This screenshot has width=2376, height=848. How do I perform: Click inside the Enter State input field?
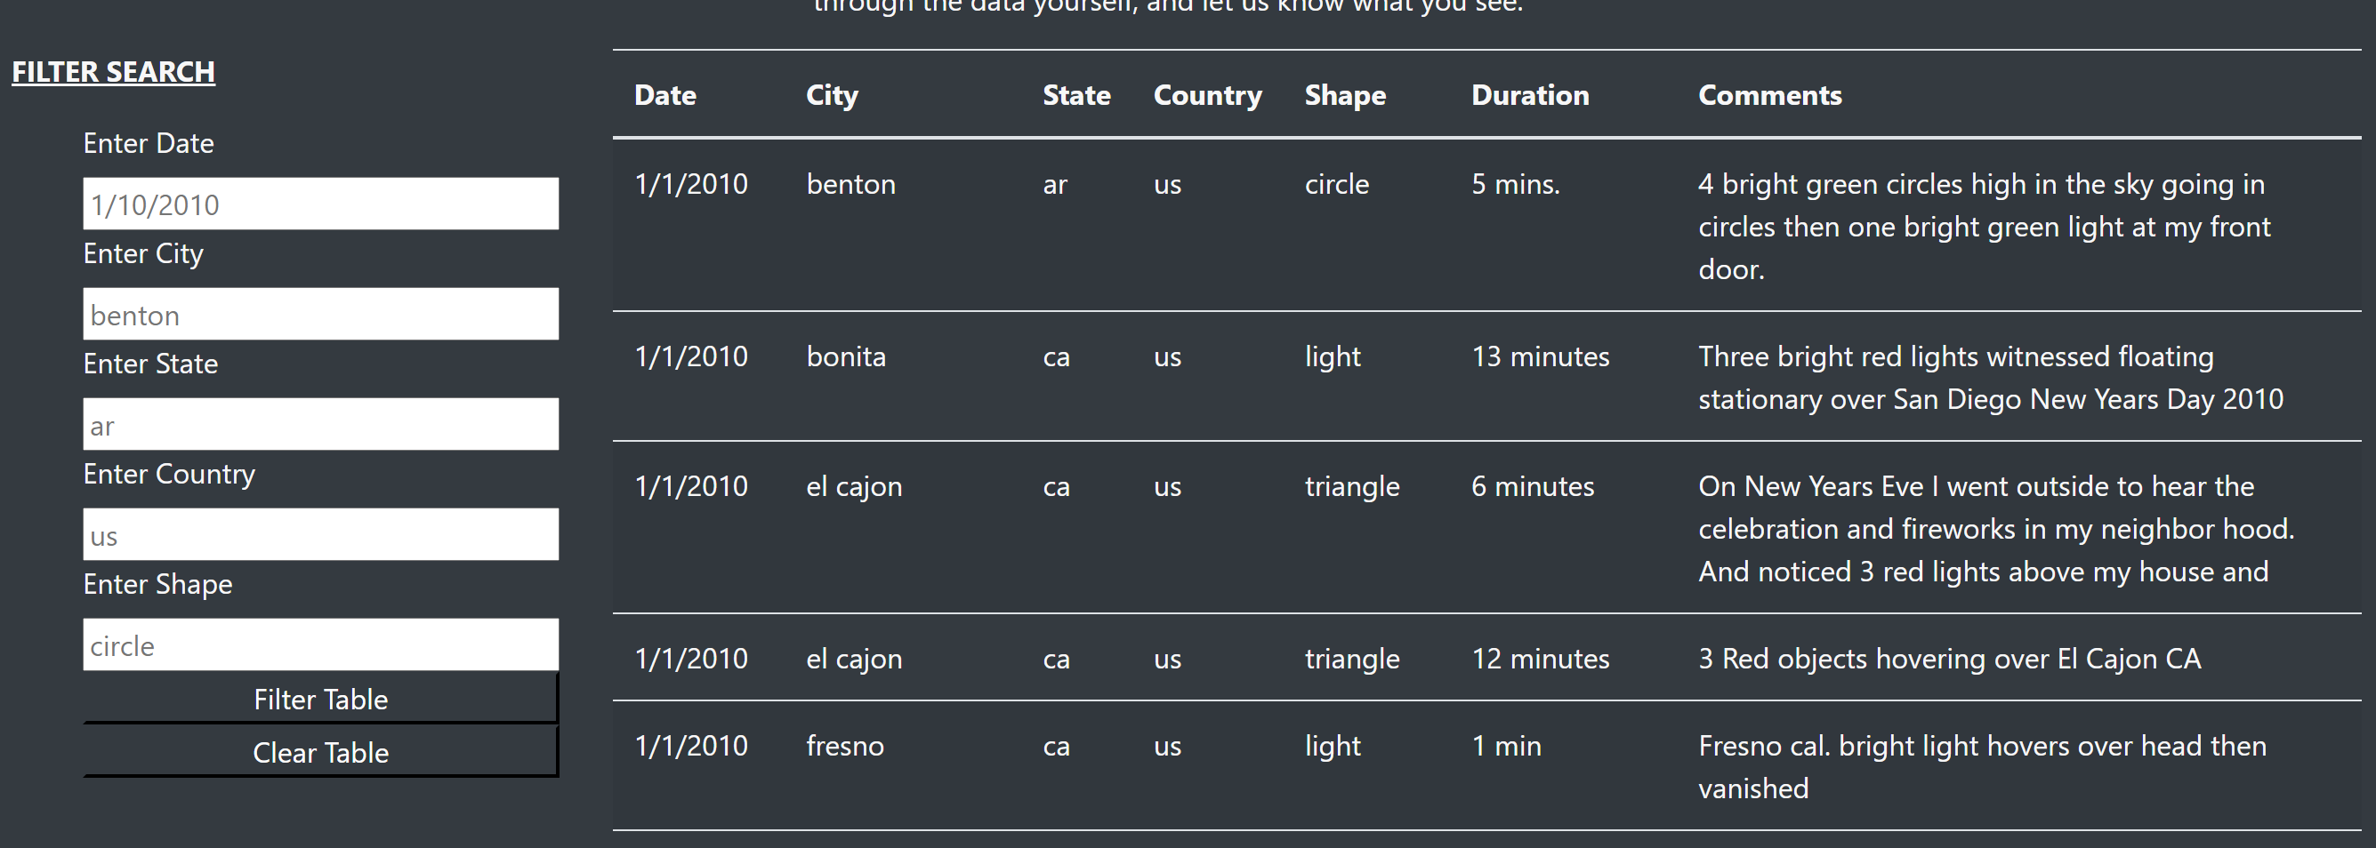[x=320, y=424]
